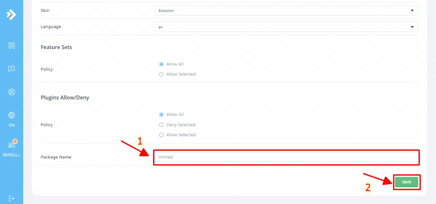Click the Package Name input field
This screenshot has height=204, width=436.
point(286,157)
